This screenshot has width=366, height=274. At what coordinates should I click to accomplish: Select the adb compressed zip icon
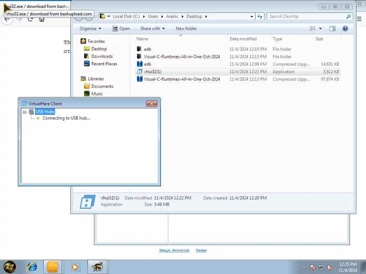(x=140, y=64)
